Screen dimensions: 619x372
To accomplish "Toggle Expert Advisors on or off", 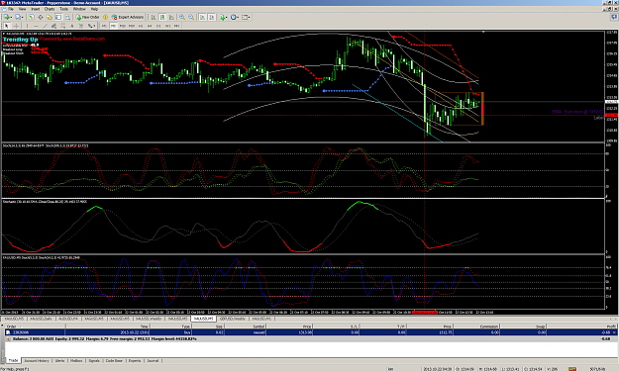I will point(128,17).
